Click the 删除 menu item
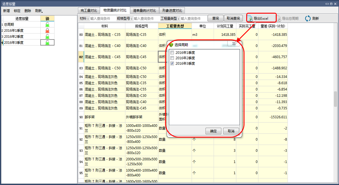The width and height of the screenshot is (339, 185). [28, 11]
